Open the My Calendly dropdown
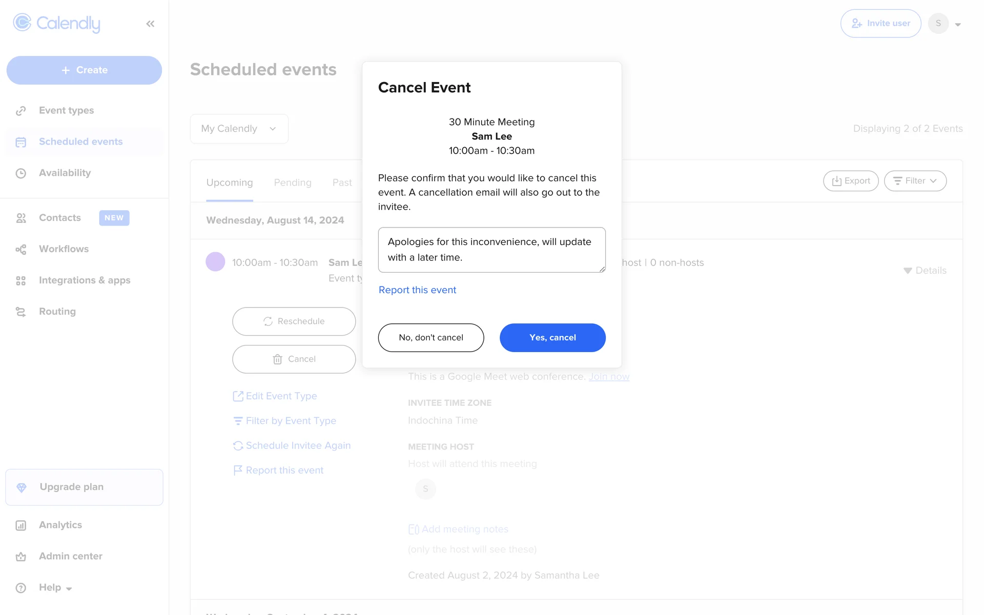 239,129
